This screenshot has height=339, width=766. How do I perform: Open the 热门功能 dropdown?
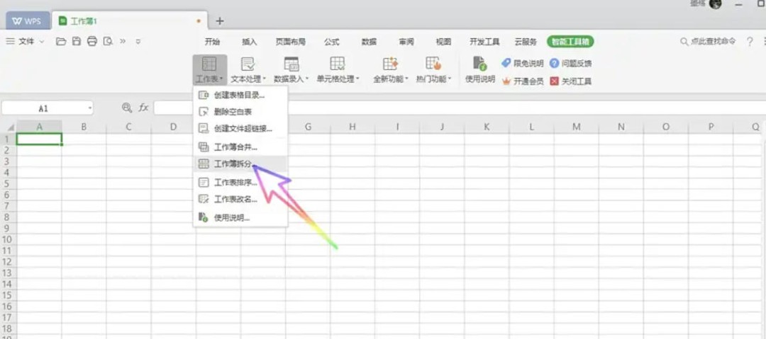click(434, 69)
